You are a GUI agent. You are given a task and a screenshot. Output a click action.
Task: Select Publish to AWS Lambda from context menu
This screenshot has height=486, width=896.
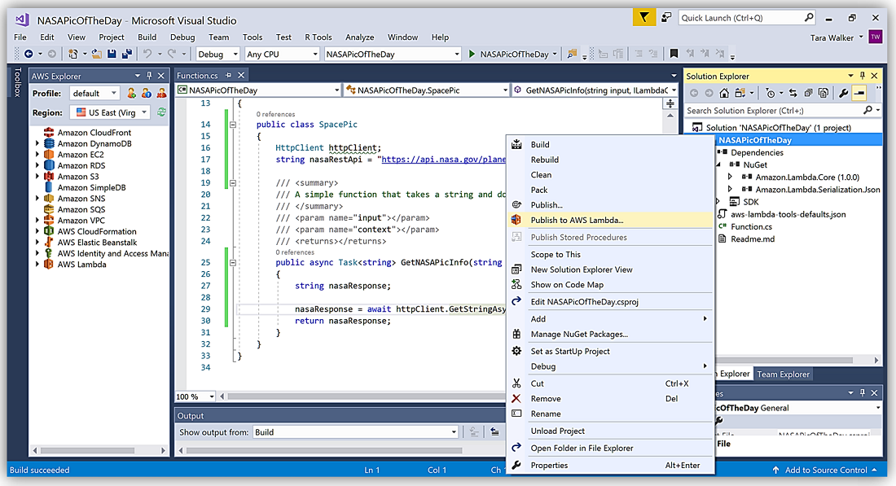click(x=577, y=220)
